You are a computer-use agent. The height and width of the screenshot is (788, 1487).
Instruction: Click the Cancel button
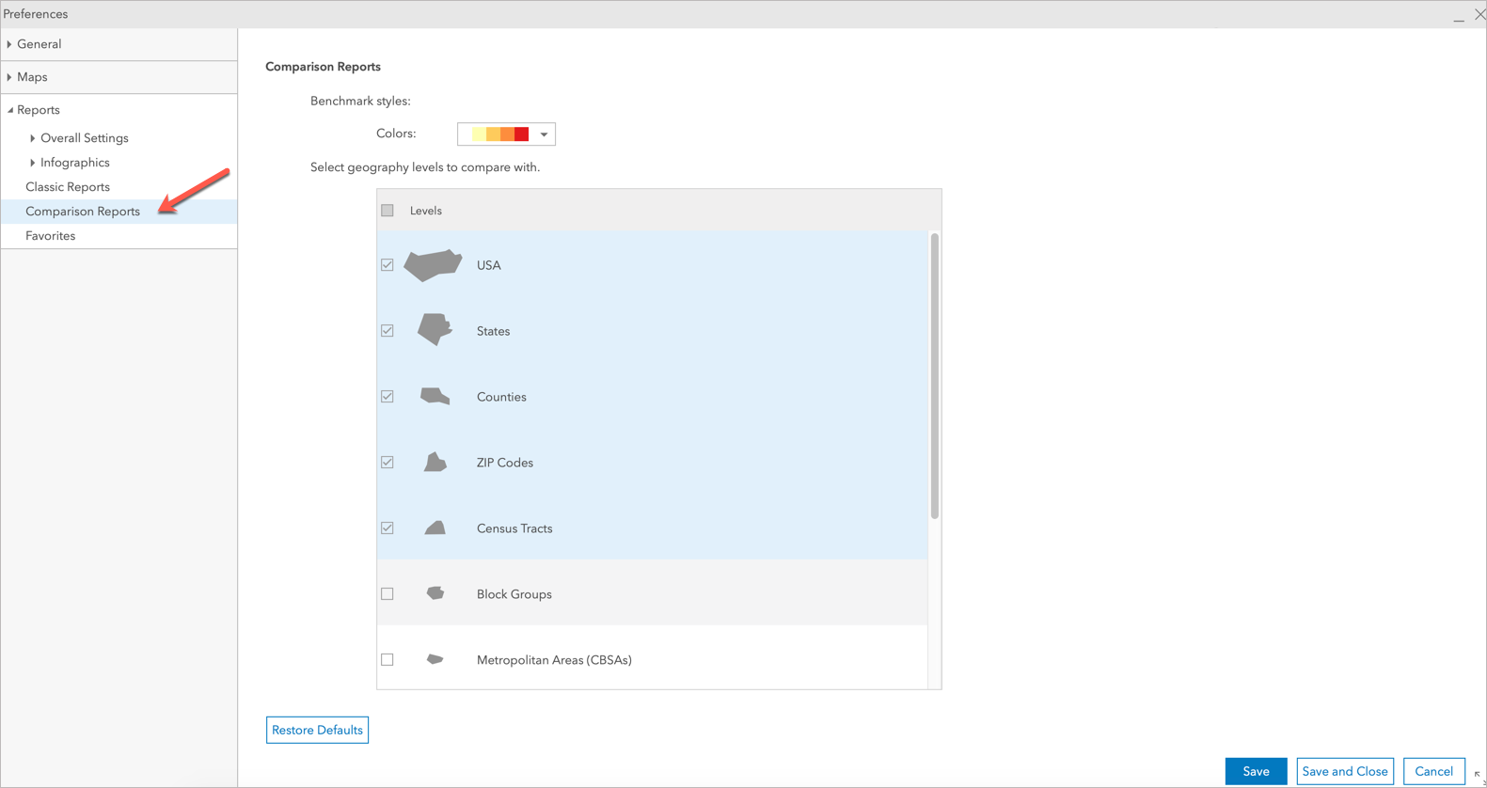(x=1433, y=771)
